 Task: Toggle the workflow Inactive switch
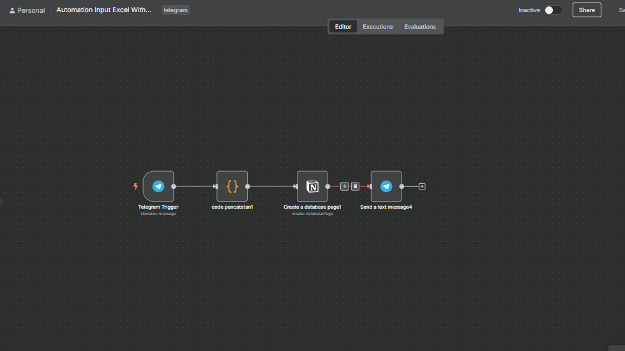[x=553, y=10]
